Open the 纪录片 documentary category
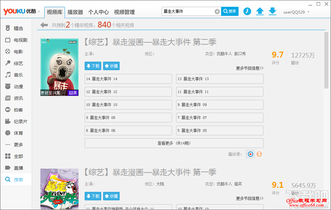 (16, 121)
